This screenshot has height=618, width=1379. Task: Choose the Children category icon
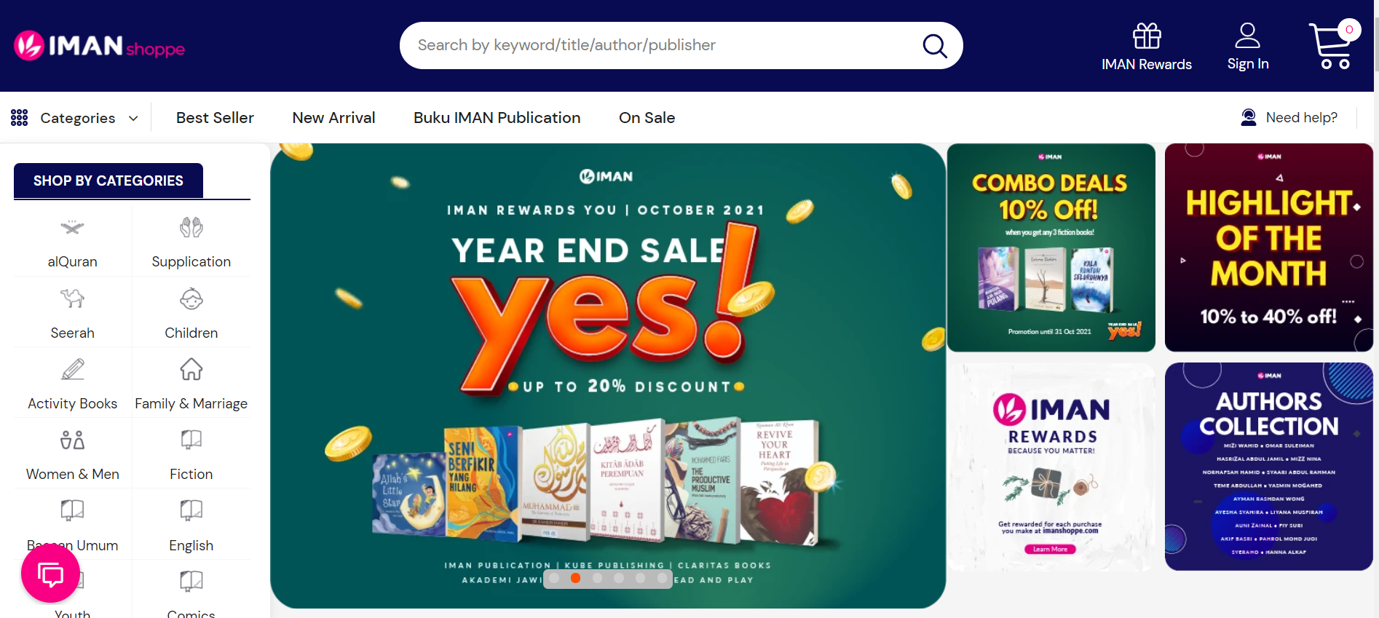point(191,298)
